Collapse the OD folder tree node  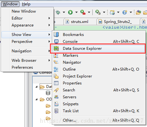click(36, 99)
